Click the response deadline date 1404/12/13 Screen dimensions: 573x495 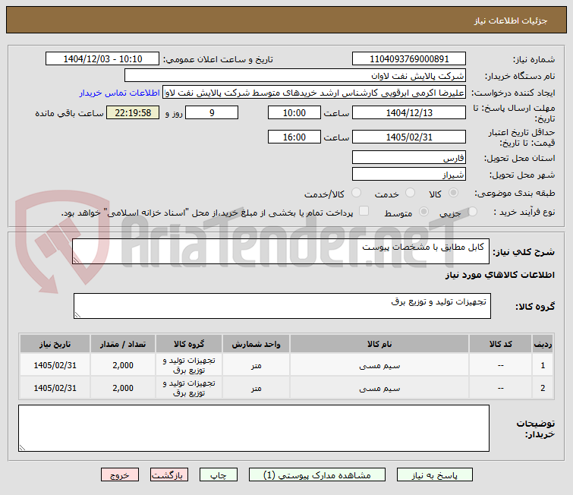409,112
